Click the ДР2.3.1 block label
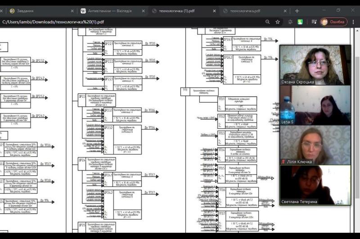Viewport: 360px width, 239px height. (108, 110)
